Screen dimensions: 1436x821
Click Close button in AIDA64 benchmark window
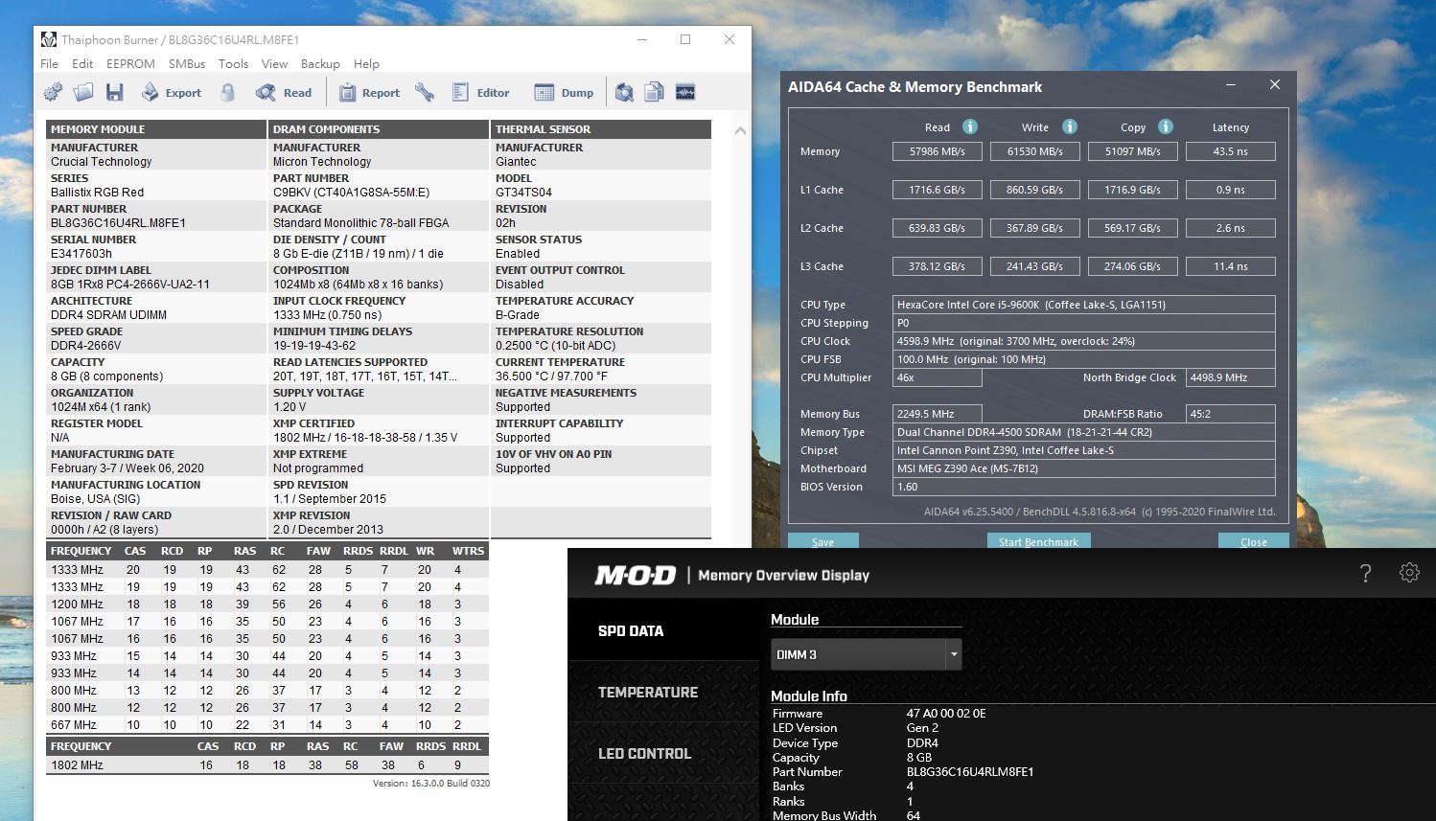point(1253,541)
